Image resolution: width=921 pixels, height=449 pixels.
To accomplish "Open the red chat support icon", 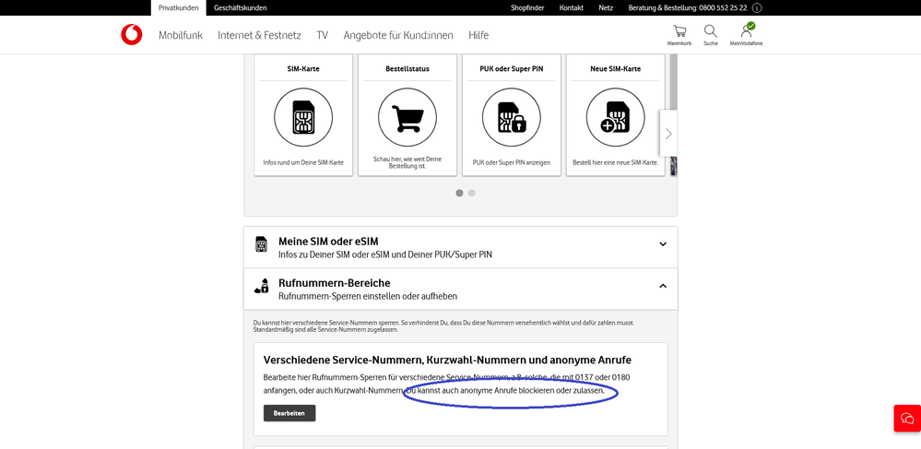I will 907,419.
